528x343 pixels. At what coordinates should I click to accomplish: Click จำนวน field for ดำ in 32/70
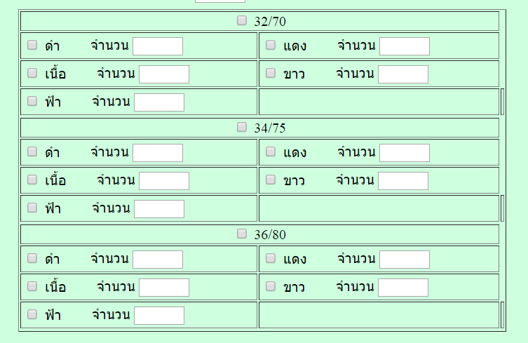pyautogui.click(x=158, y=46)
